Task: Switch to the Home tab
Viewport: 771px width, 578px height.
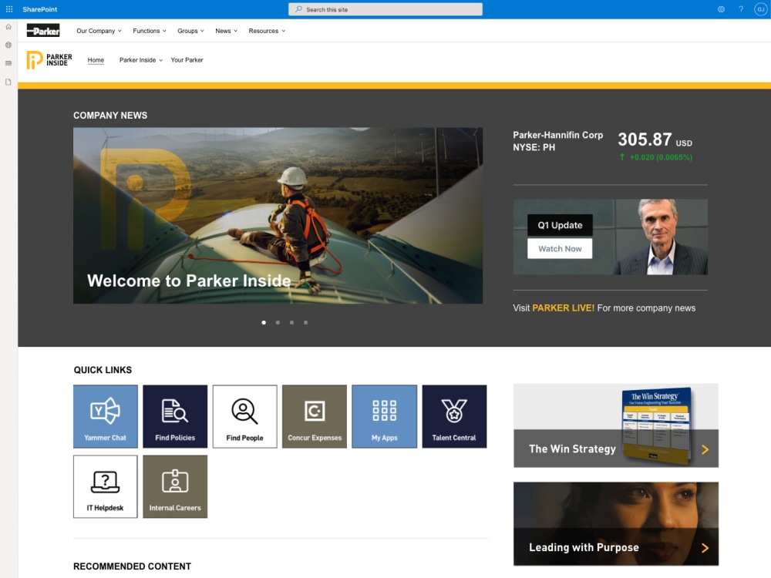Action: pos(95,59)
